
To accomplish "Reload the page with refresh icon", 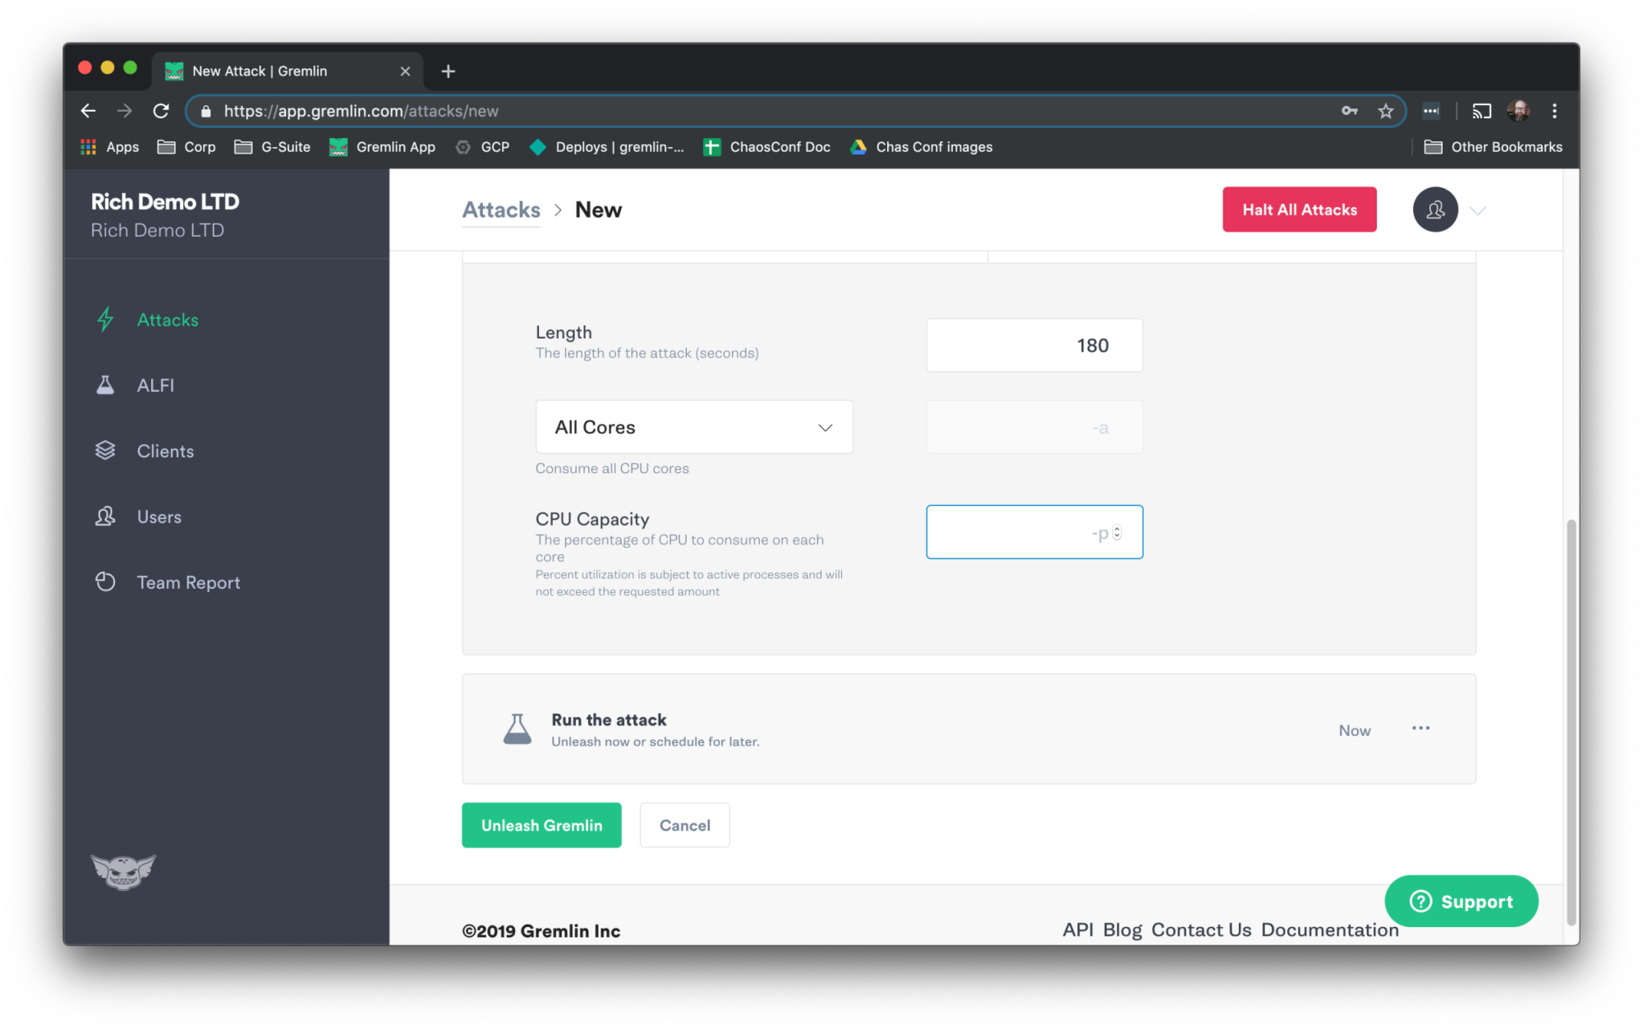I will 161,111.
